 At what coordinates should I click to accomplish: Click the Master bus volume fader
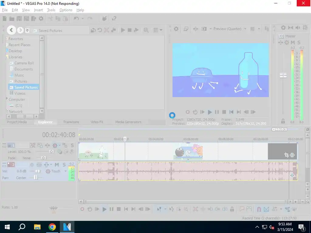point(283,75)
